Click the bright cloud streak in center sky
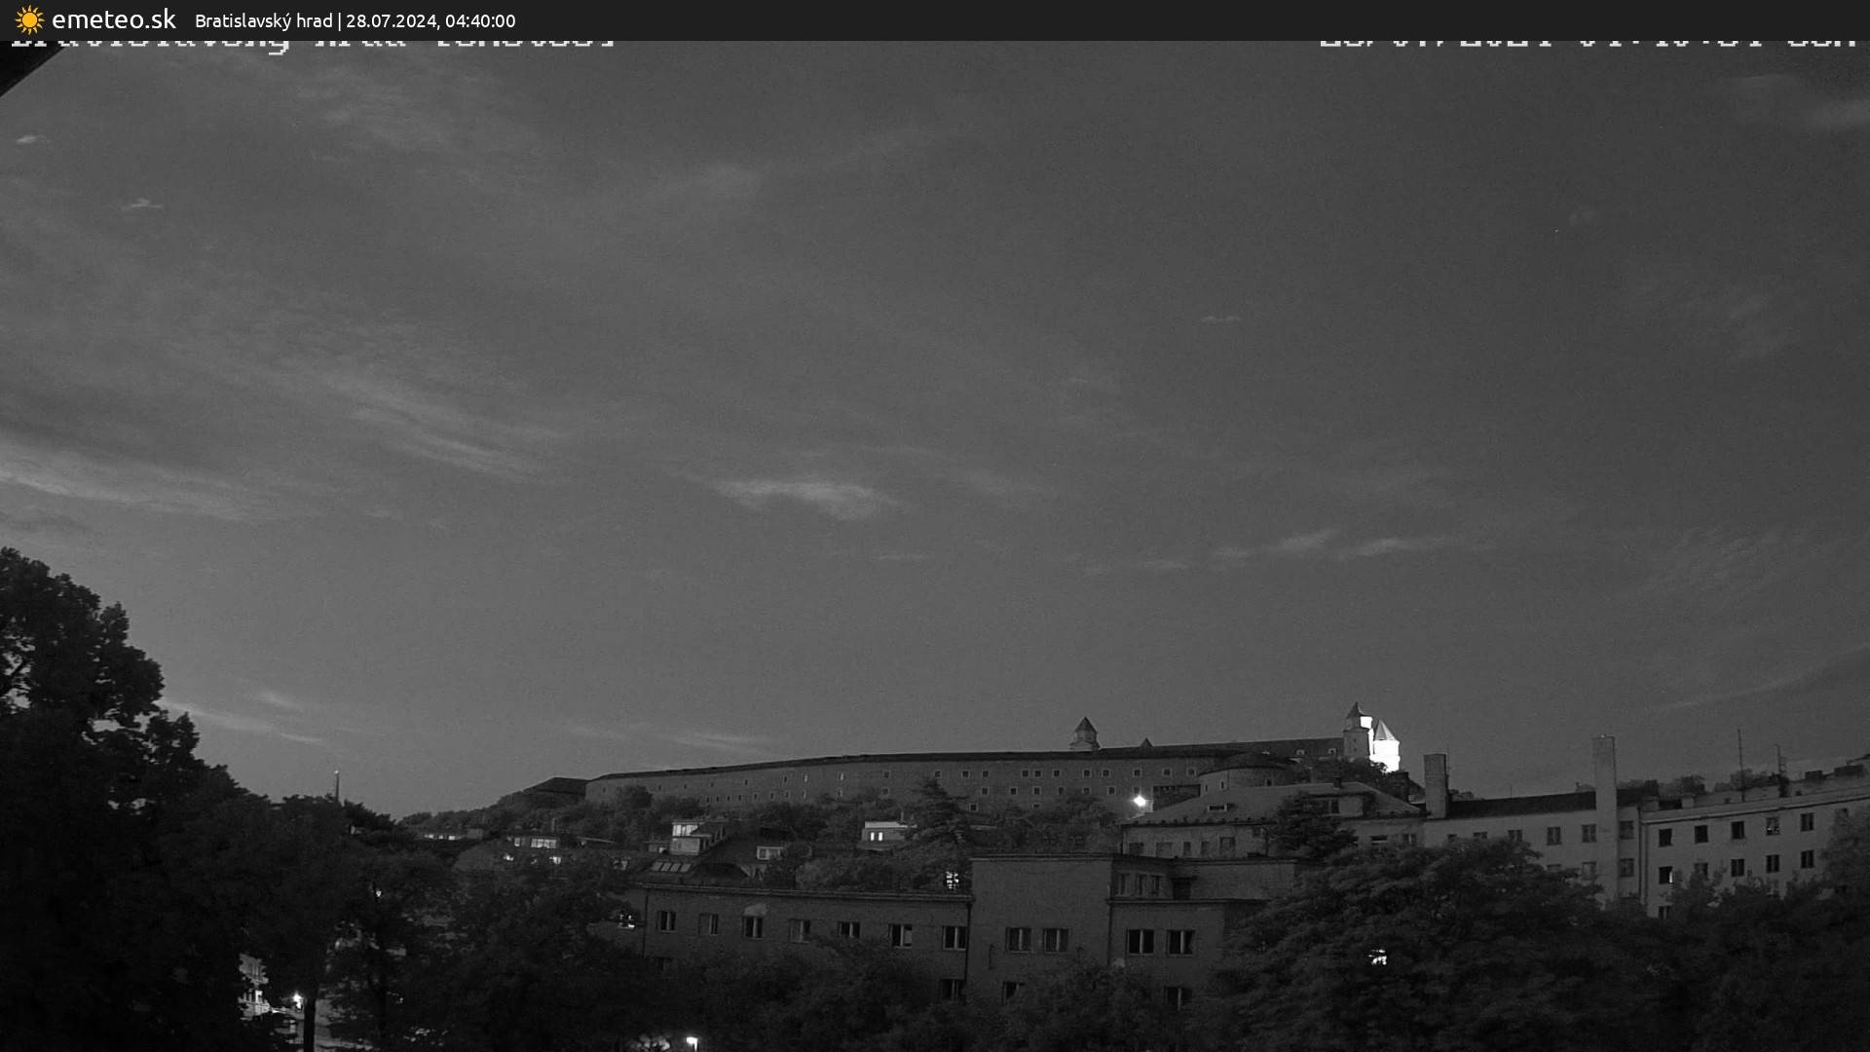Viewport: 1870px width, 1052px height. tap(808, 494)
